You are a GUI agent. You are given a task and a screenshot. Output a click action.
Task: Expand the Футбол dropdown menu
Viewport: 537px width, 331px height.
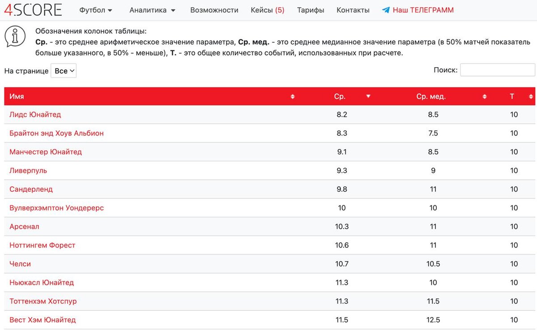pos(96,10)
